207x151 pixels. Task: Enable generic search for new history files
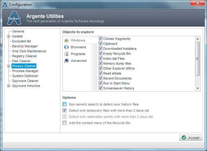pos(65,104)
